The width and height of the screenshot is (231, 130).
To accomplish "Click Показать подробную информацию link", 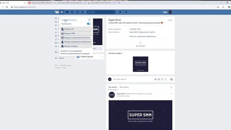I will pos(143,36).
